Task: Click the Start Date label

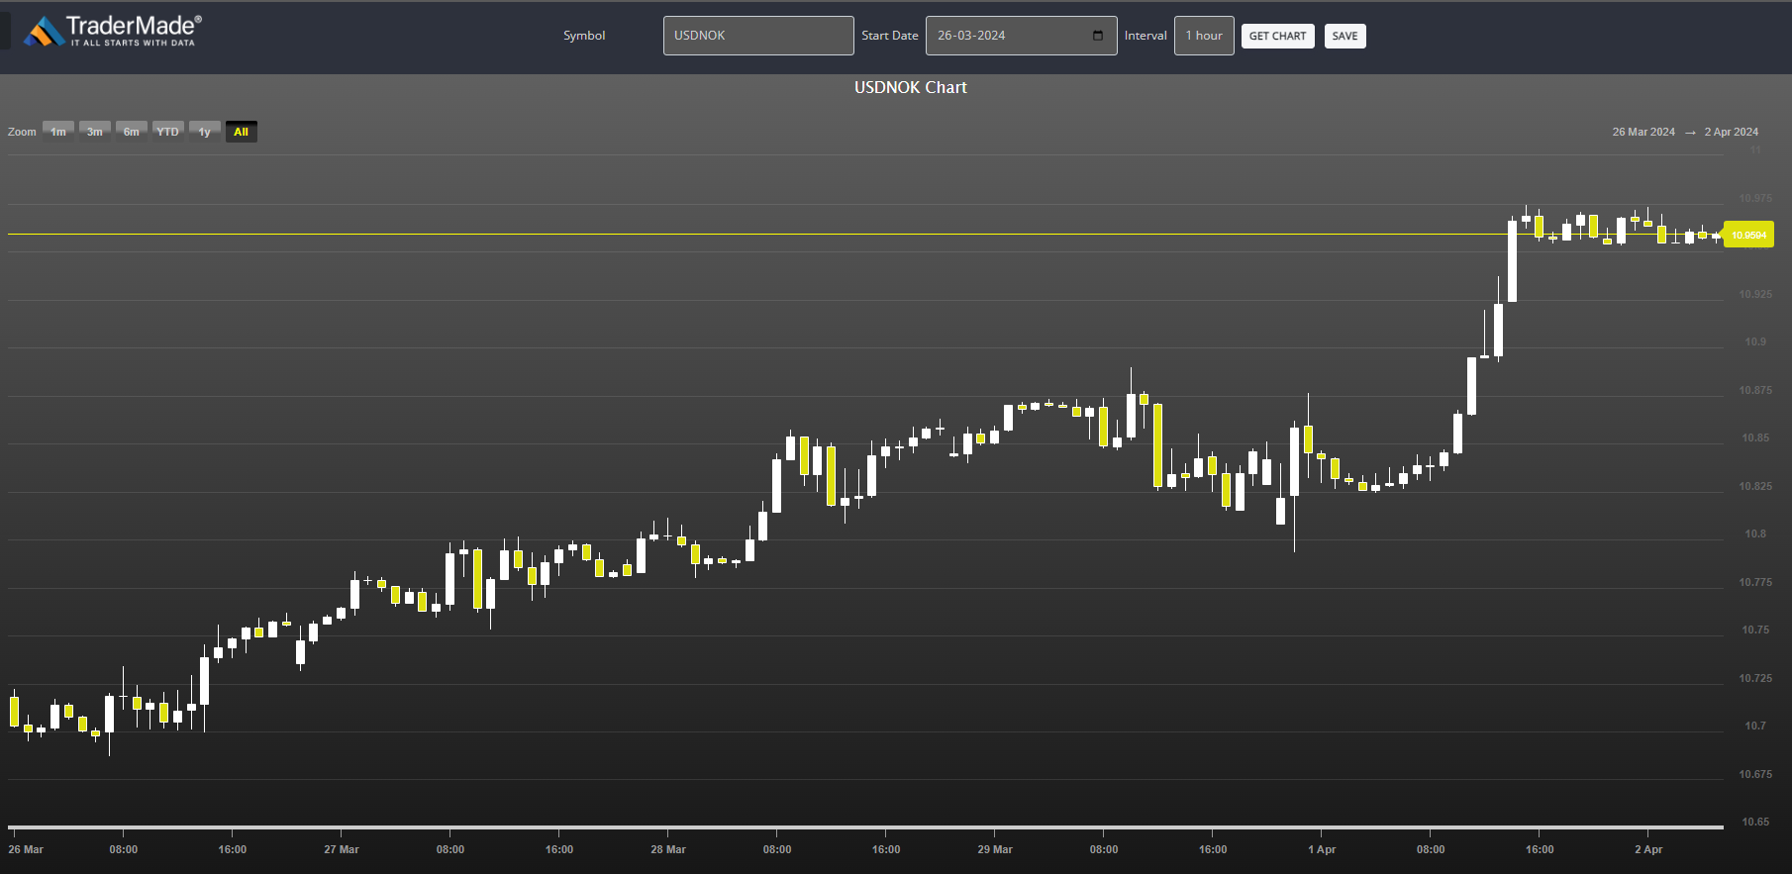Action: point(890,36)
